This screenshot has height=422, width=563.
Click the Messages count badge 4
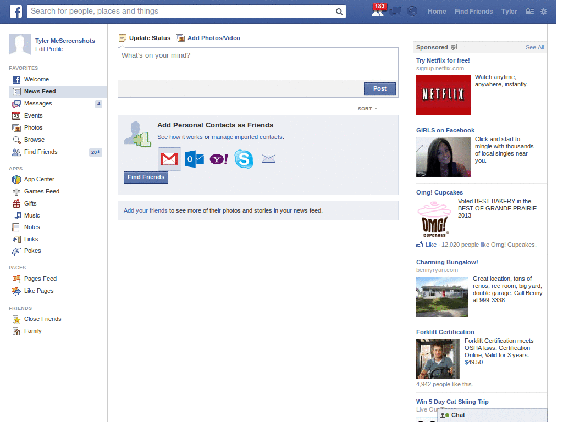click(99, 104)
